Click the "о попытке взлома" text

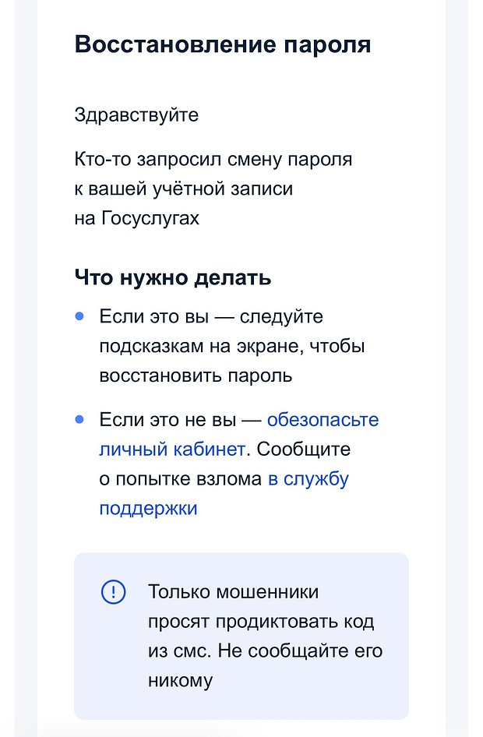180,479
